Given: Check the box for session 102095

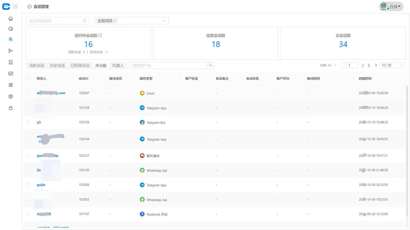Looking at the screenshot, I should (28, 185).
